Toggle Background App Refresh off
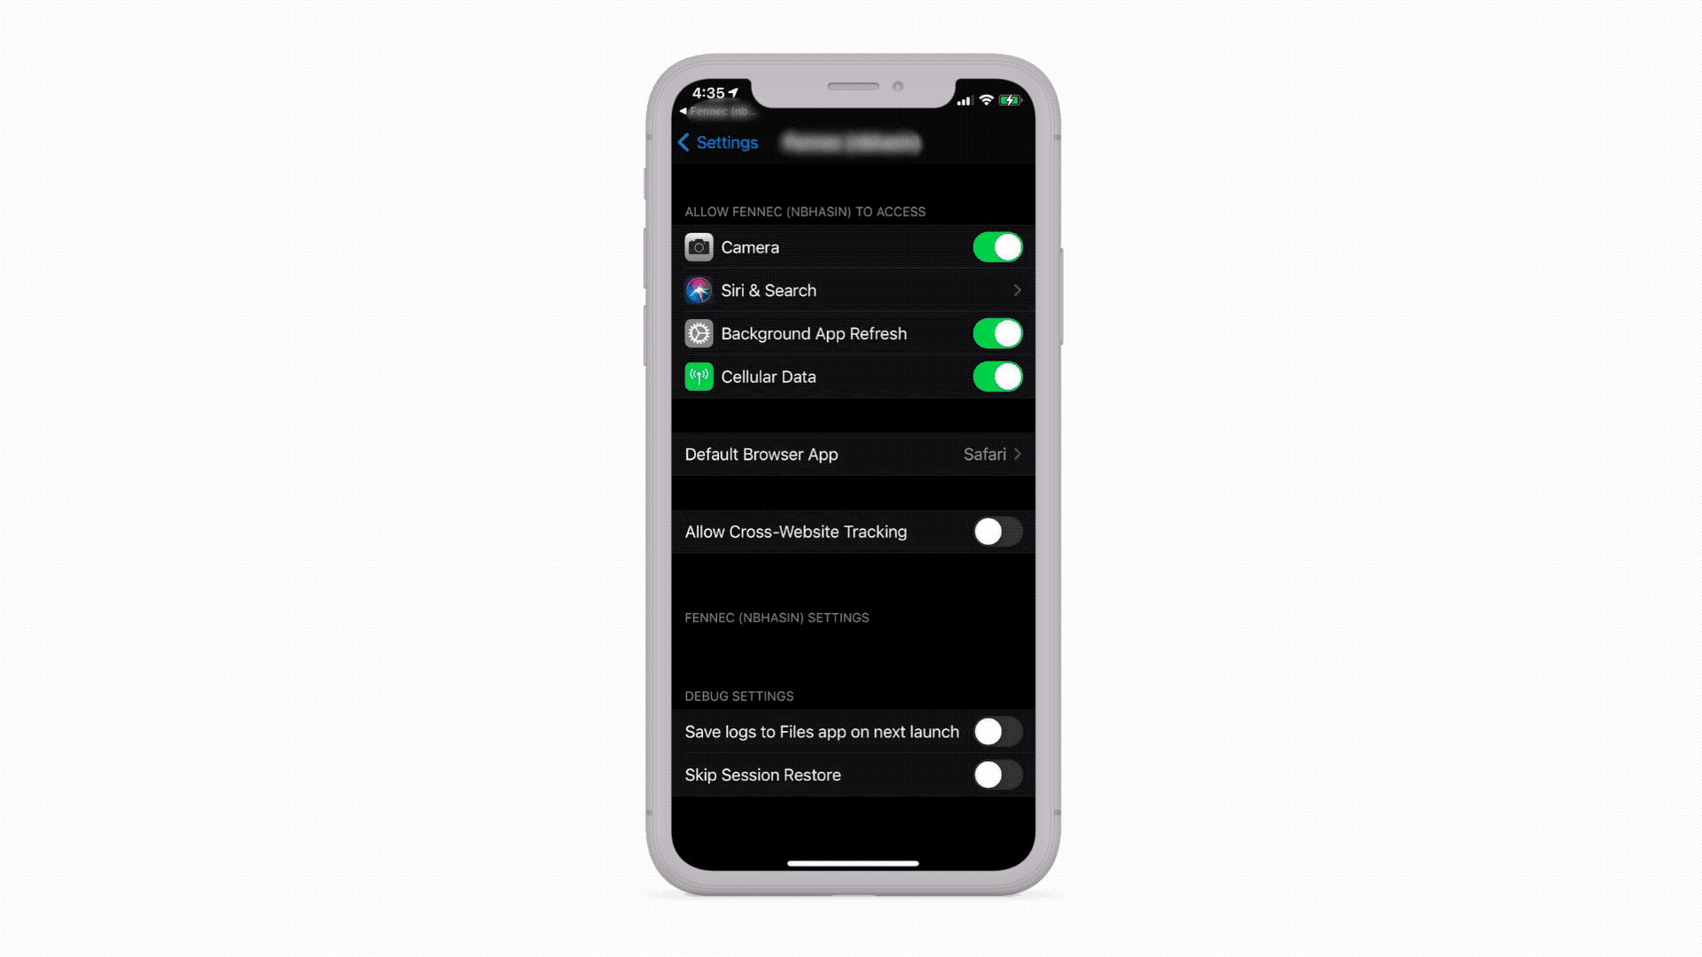The image size is (1702, 957). pyautogui.click(x=996, y=333)
